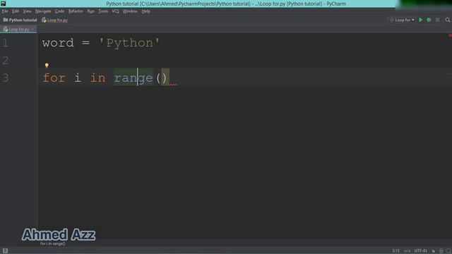Image resolution: width=452 pixels, height=254 pixels.
Task: Click Loop for.py breadcrumb in navigation bar
Action: [55, 20]
